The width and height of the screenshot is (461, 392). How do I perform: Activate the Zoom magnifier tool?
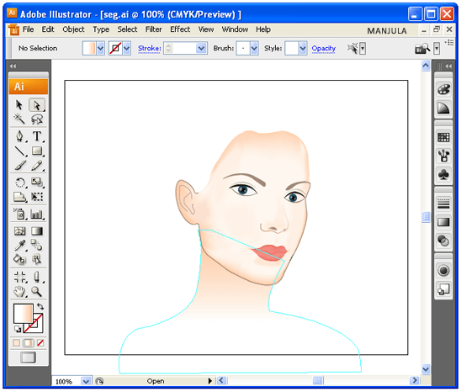pos(37,291)
